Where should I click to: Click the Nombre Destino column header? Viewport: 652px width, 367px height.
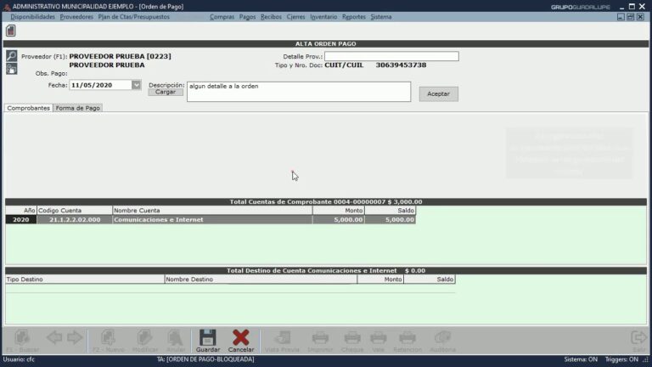[x=261, y=279]
